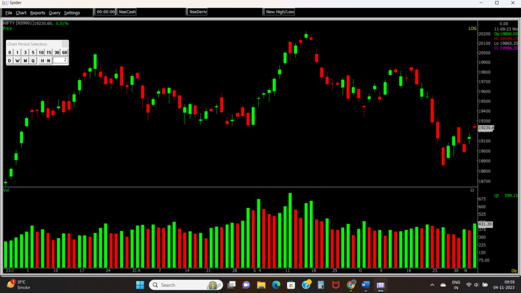Click the NseCash toolbar button

(127, 12)
